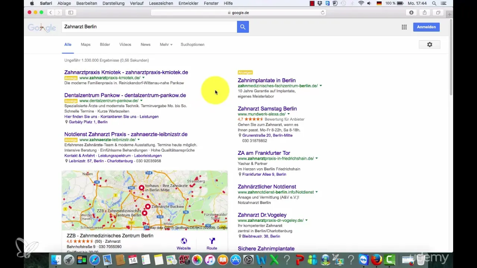Expand arrow beside zahnarztpraxis-dr-vogeley.de URL
Viewport: 477px width, 268px height.
pyautogui.click(x=306, y=220)
